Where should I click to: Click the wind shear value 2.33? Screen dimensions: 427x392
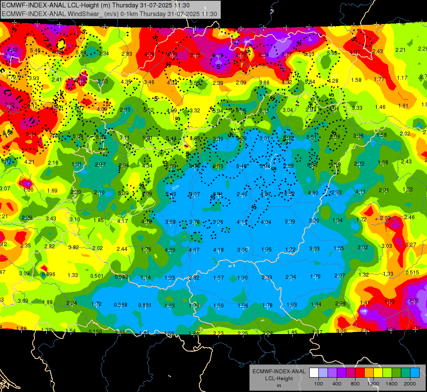(266, 277)
